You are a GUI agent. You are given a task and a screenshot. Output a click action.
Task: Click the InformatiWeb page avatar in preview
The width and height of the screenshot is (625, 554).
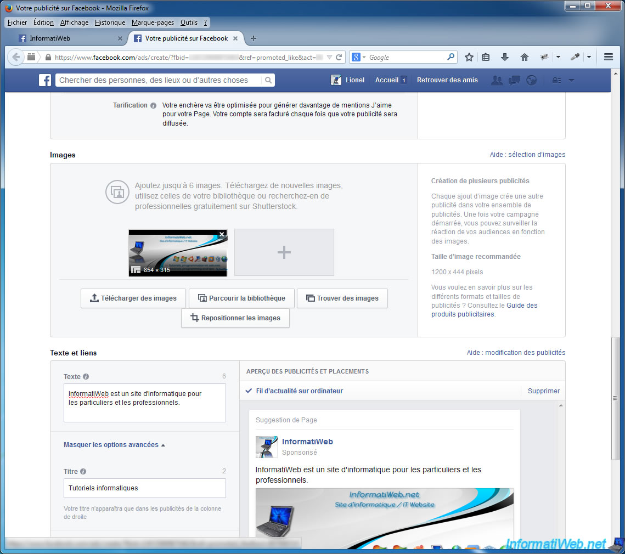[266, 447]
